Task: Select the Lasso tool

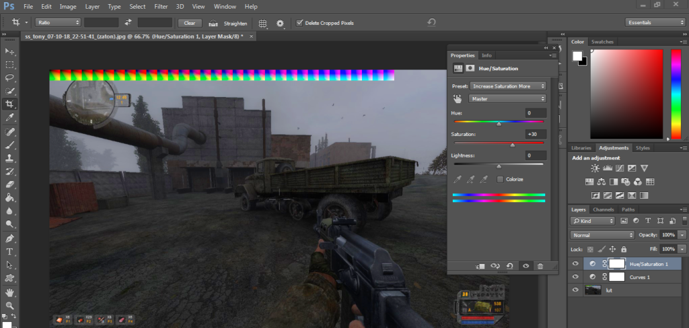Action: click(x=9, y=78)
